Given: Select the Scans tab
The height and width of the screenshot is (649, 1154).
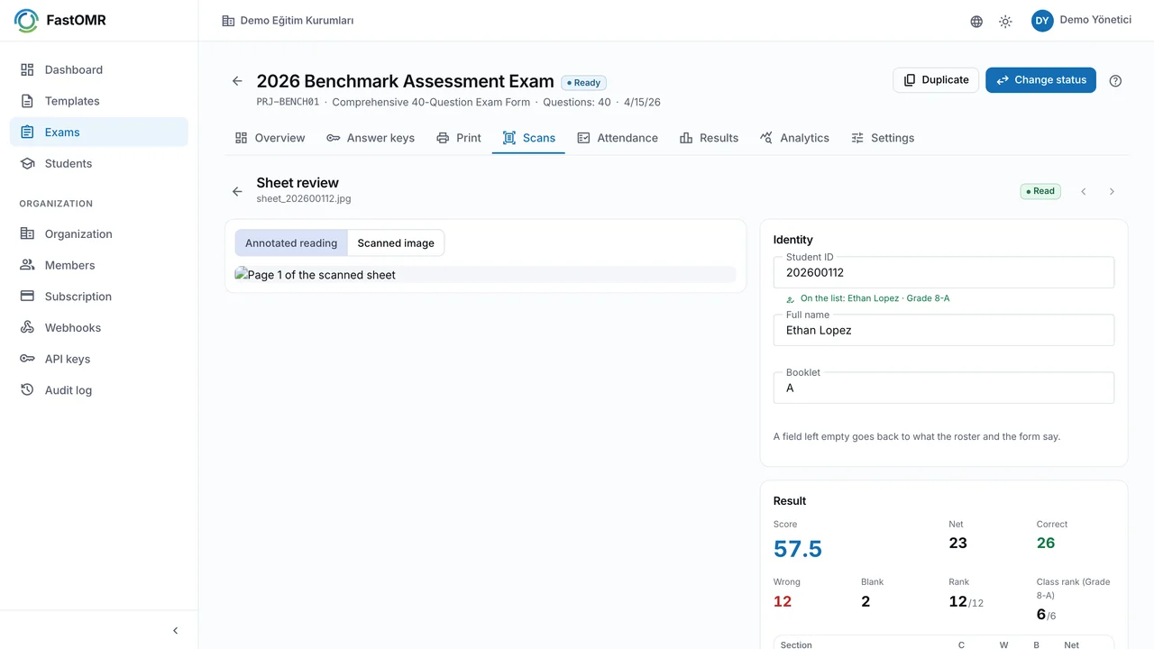Looking at the screenshot, I should pos(528,138).
